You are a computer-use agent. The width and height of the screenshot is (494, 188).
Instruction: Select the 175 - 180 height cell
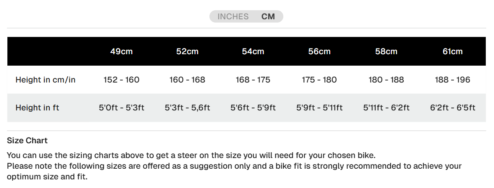coord(319,80)
